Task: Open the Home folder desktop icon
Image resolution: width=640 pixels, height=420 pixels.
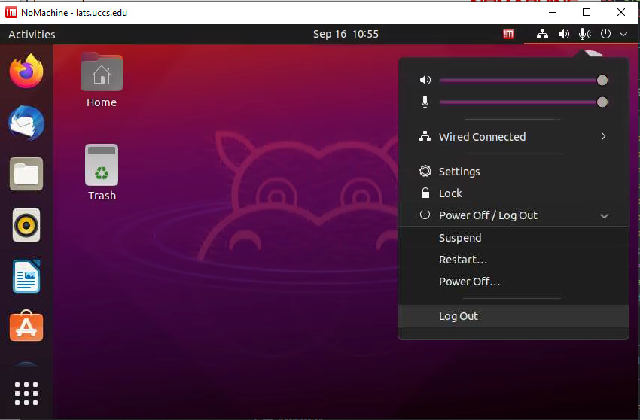Action: 102,80
